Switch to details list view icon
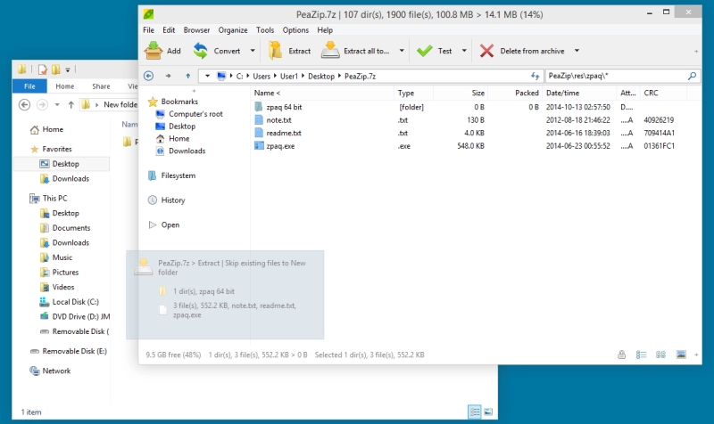The height and width of the screenshot is (424, 714). (x=641, y=355)
